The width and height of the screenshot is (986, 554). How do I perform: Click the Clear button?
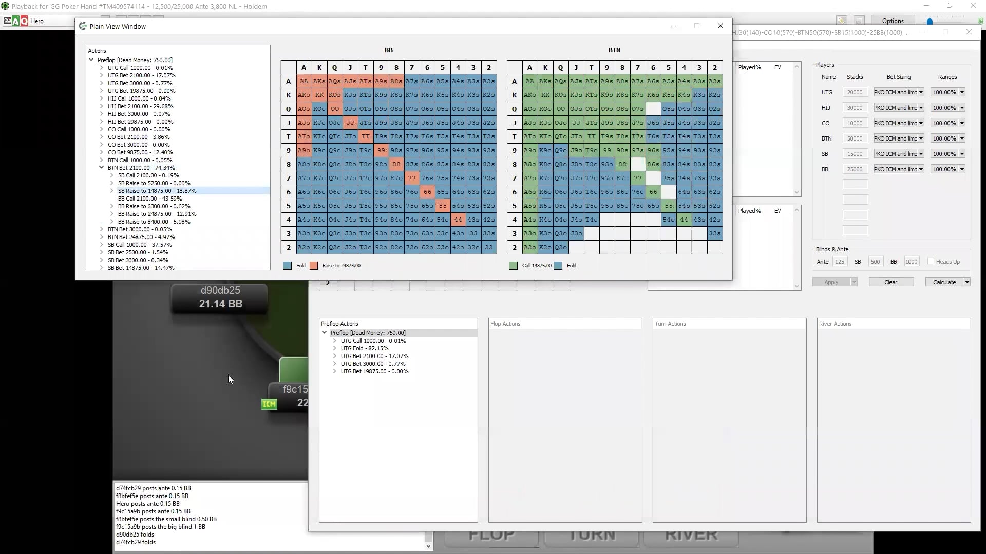pos(890,282)
